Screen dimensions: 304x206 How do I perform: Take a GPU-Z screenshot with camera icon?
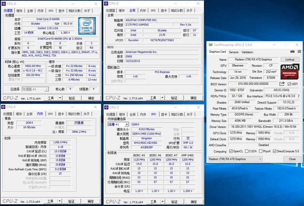pos(292,52)
